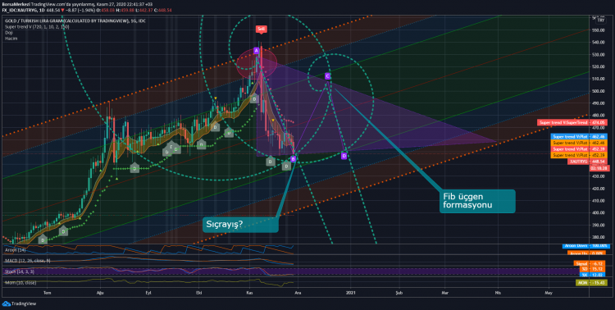Select purple point C of the pattern
615x310 pixels.
click(327, 76)
